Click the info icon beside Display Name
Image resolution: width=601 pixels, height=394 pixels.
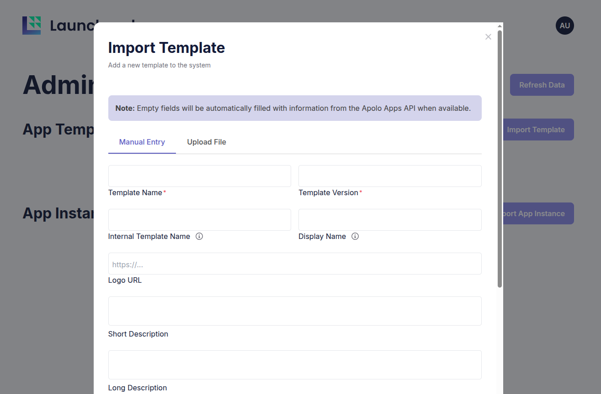(355, 236)
